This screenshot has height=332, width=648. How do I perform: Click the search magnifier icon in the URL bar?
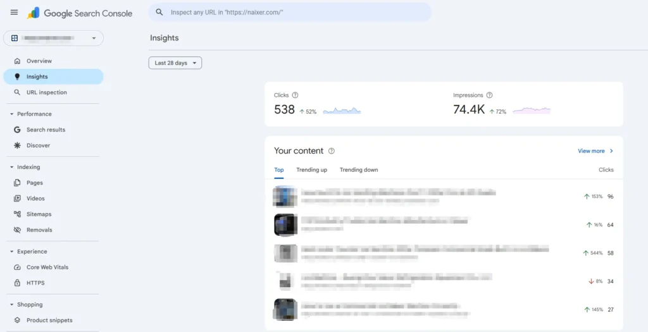tap(159, 12)
